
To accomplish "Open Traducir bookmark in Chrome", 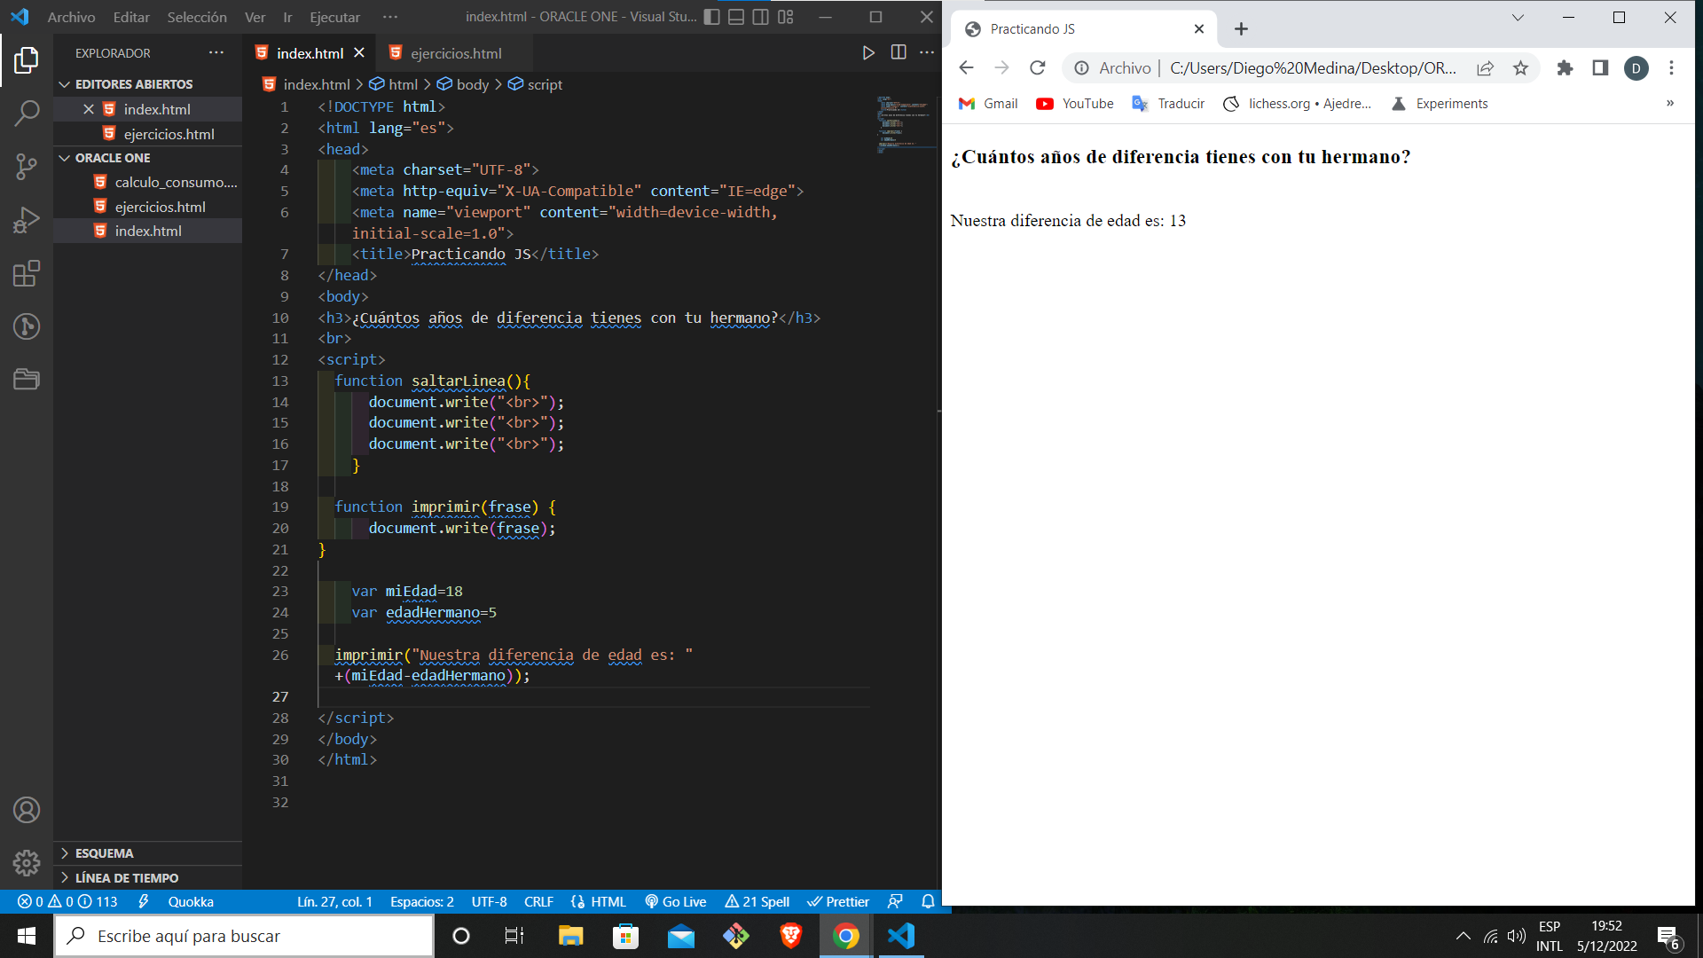I will click(1168, 104).
